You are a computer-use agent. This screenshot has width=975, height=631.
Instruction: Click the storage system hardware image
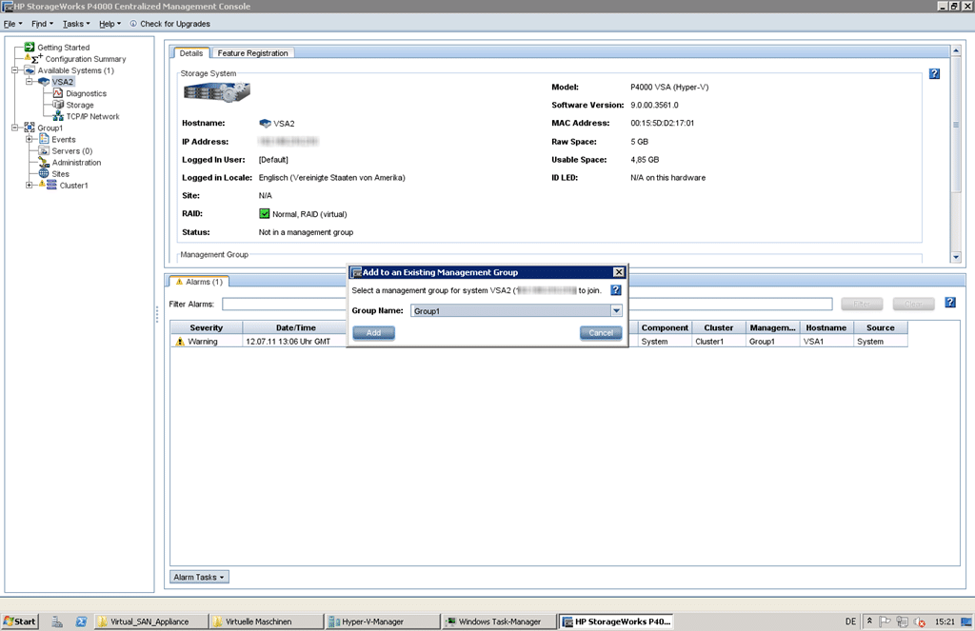[x=216, y=93]
